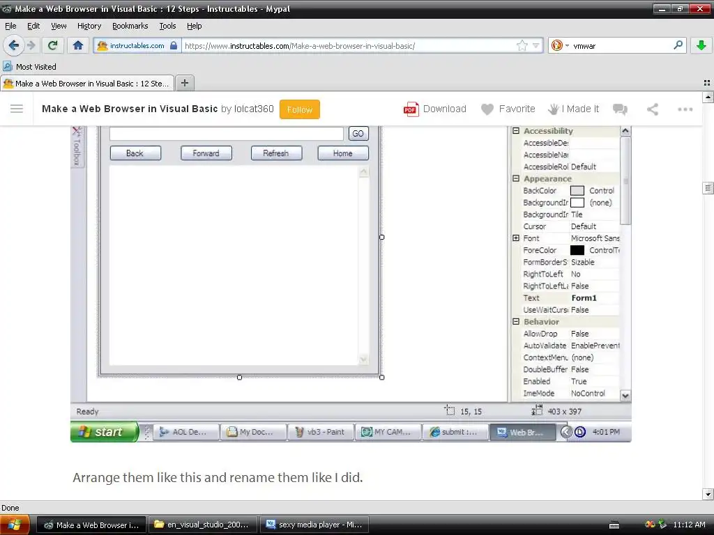Image resolution: width=714 pixels, height=535 pixels.
Task: Click the search magnifier icon
Action: 678,45
